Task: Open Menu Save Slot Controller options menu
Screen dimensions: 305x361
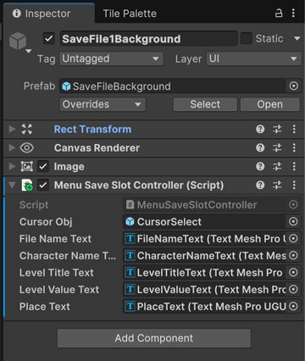Action: [x=294, y=185]
